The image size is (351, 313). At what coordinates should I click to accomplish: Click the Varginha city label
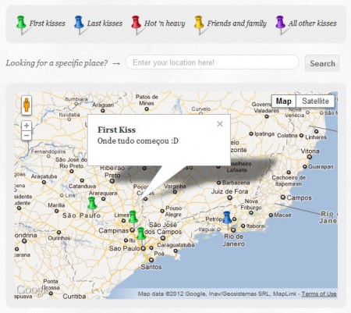tap(175, 187)
